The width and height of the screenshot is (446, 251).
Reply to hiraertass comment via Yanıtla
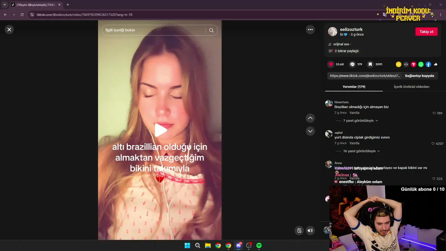click(354, 113)
